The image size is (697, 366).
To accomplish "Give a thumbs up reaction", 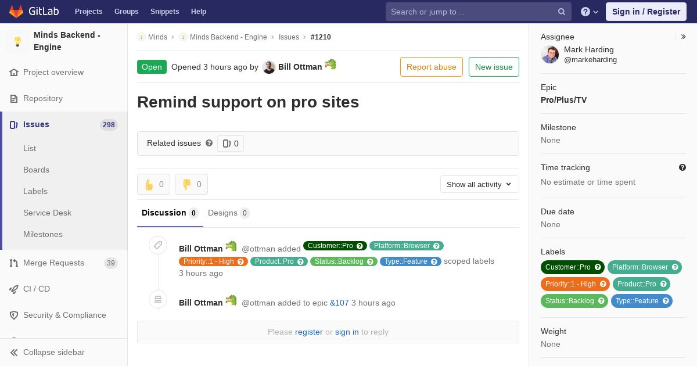I will [154, 184].
